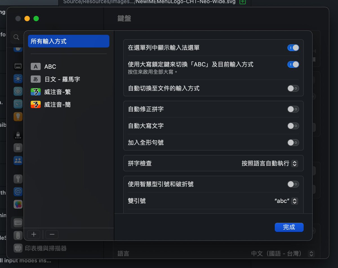Click the green zoom button of settings window
Screen dimensions: 338x268
[x=36, y=19]
